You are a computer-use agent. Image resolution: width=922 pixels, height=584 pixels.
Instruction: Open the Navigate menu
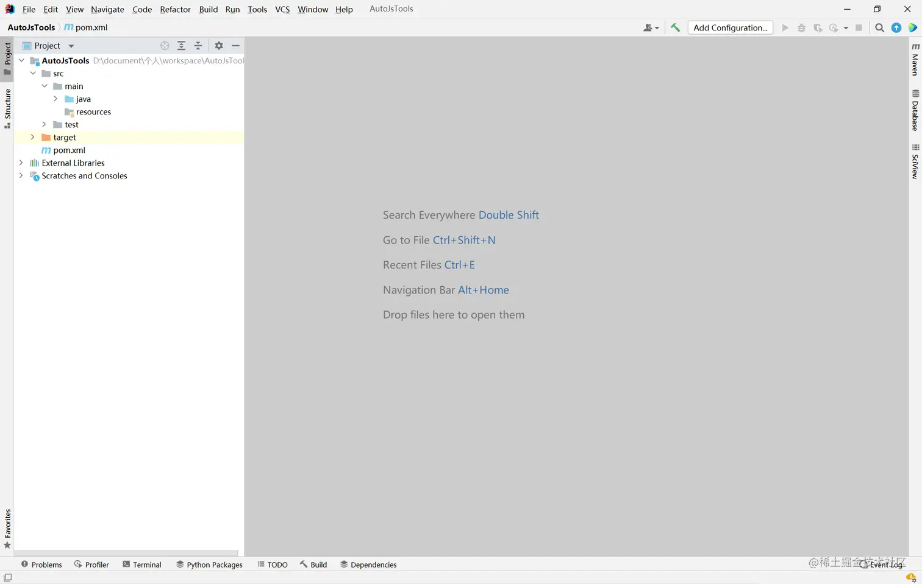107,9
